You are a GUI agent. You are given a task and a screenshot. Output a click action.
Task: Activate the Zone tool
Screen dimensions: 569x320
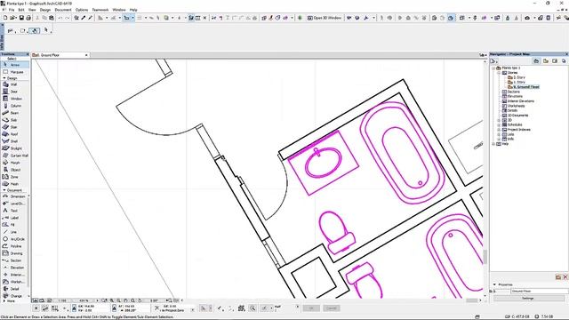(x=15, y=177)
